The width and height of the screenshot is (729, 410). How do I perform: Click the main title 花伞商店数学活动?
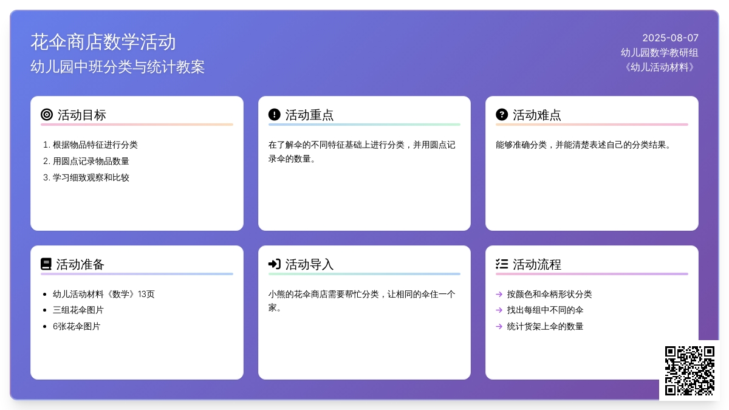(x=103, y=42)
